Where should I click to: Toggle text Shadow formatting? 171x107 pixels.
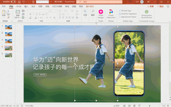[40, 14]
